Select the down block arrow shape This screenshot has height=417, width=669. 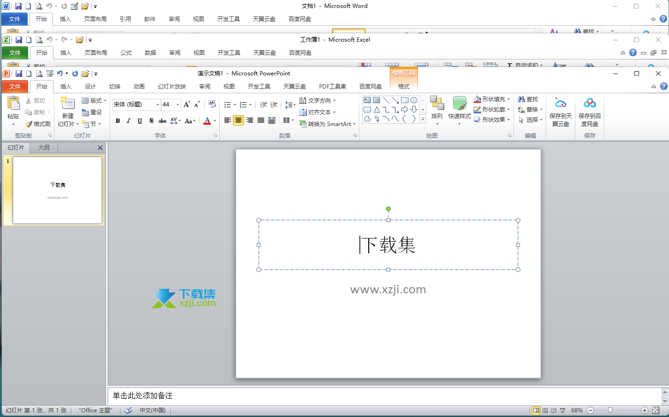pos(414,110)
